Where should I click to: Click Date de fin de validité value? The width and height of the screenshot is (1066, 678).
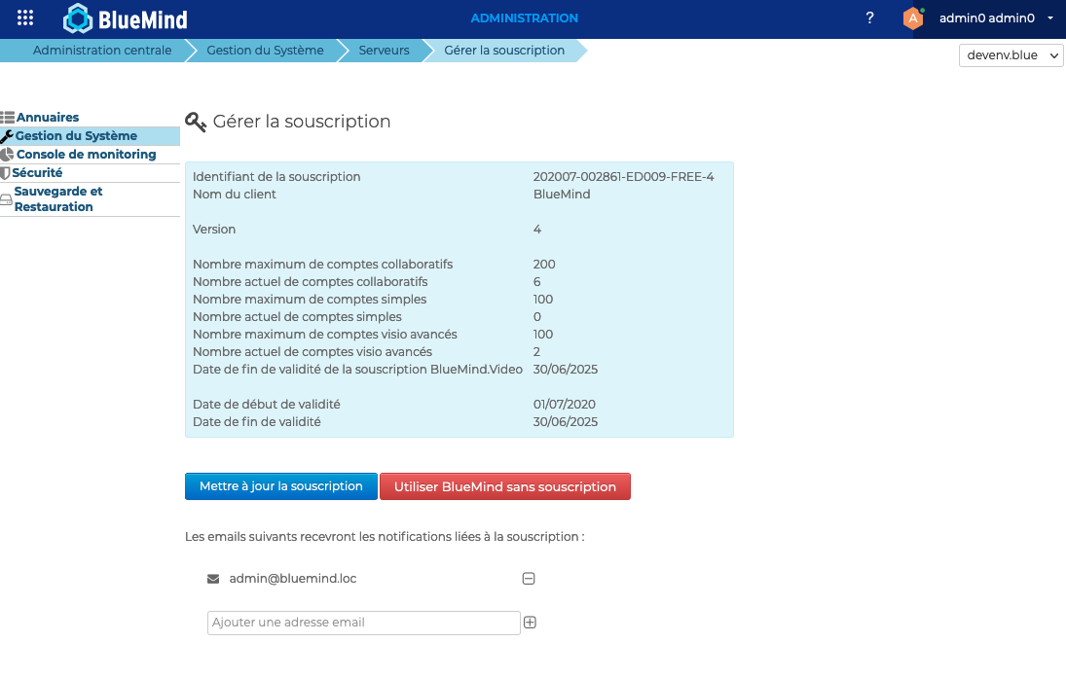[x=566, y=422]
